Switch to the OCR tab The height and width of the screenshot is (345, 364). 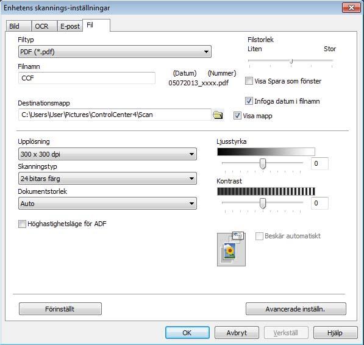point(45,26)
